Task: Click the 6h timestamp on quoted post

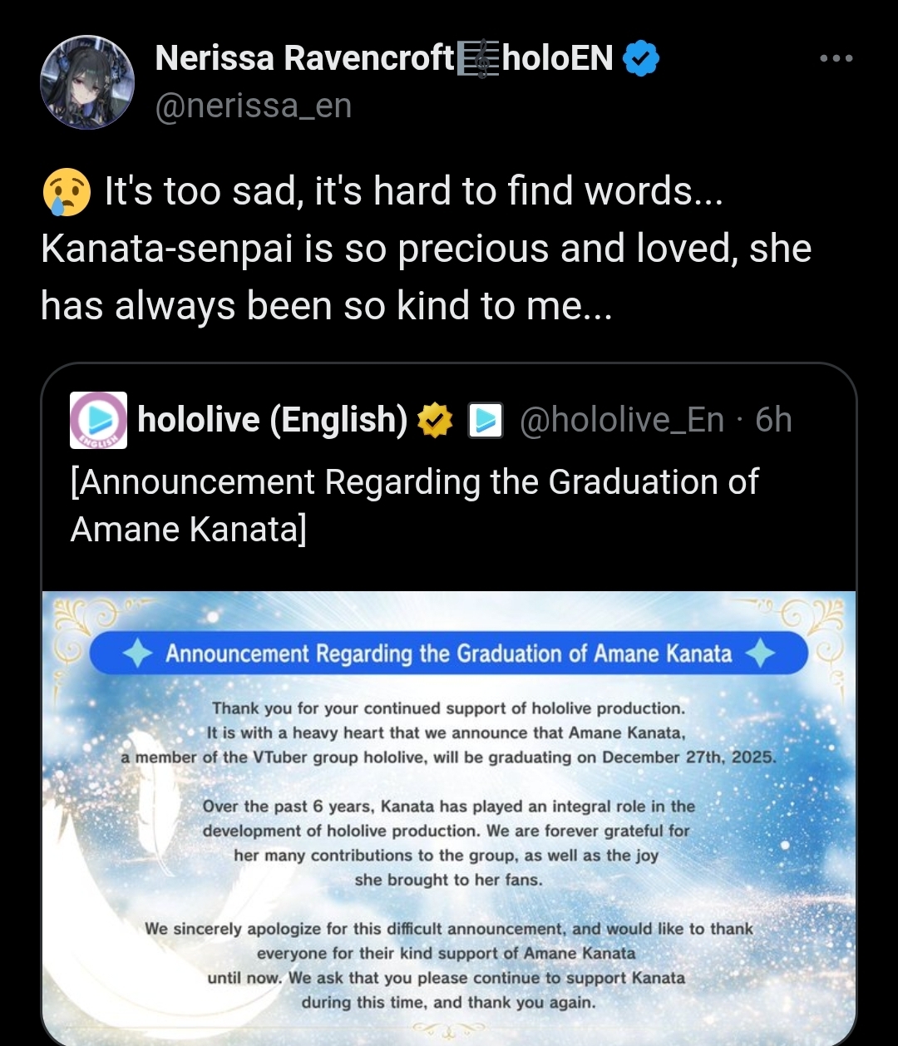Action: point(773,421)
